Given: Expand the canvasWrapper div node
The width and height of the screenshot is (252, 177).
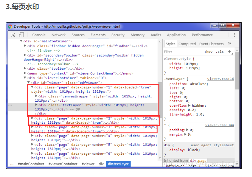Looking at the screenshot, I should click(x=36, y=96).
